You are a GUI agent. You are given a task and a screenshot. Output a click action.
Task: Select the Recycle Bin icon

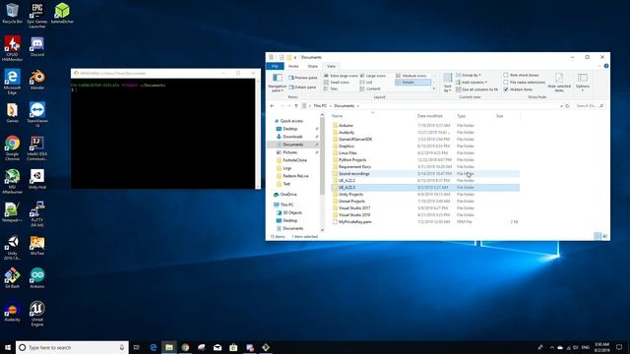(x=12, y=13)
